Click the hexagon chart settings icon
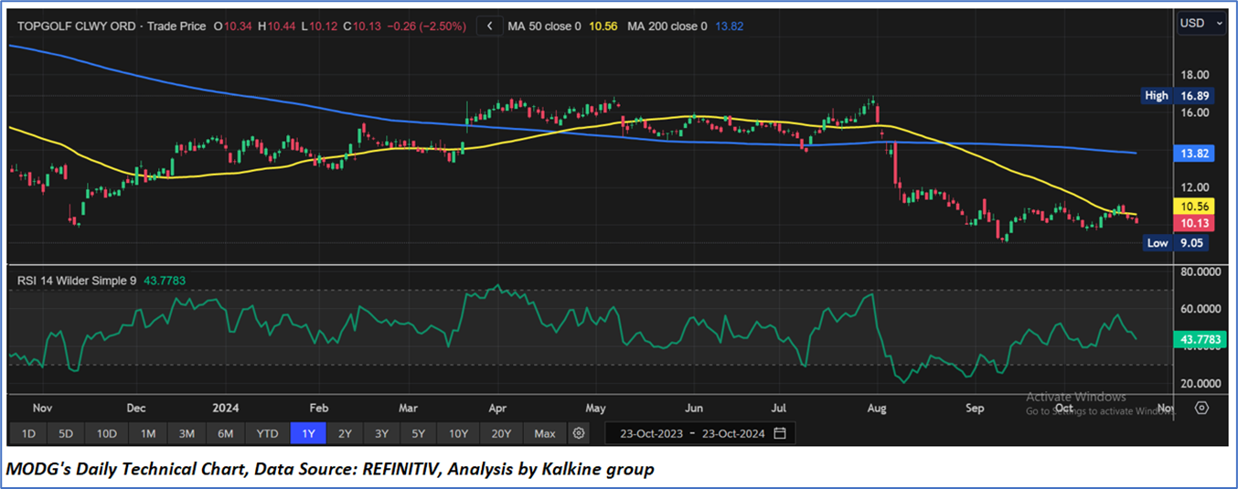The image size is (1238, 489). (x=1201, y=408)
